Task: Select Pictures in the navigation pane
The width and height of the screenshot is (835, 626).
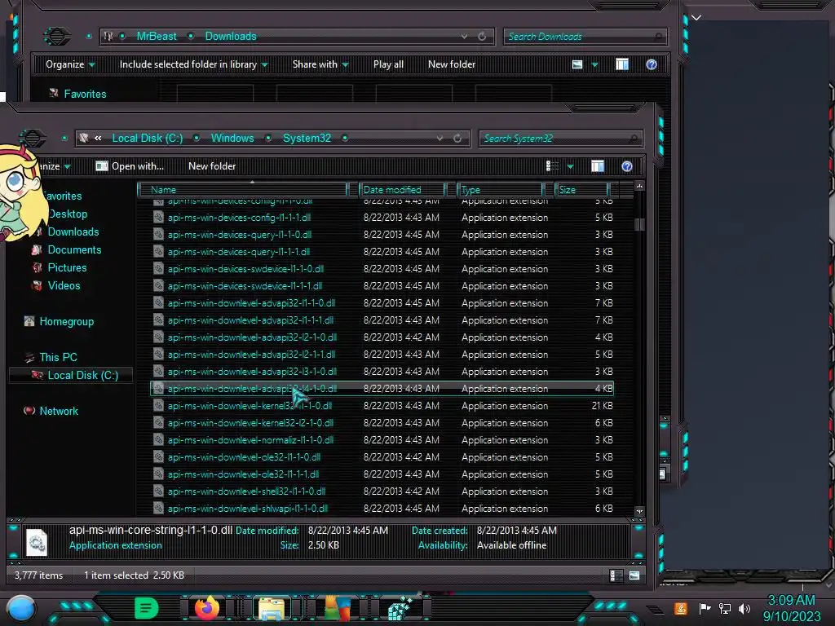Action: (67, 267)
